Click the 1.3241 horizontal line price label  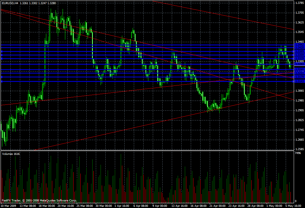[x=299, y=69]
